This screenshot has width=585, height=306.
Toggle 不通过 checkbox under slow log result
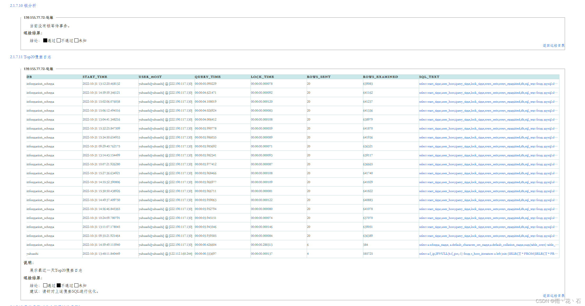[x=59, y=285]
